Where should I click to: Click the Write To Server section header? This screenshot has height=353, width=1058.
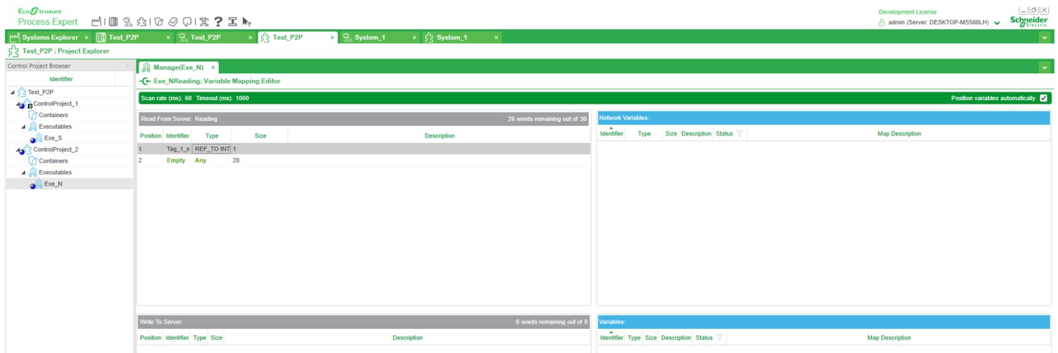tap(363, 322)
